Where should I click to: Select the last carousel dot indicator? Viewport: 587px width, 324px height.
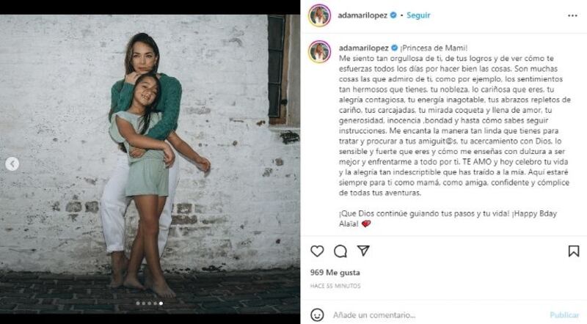click(161, 303)
